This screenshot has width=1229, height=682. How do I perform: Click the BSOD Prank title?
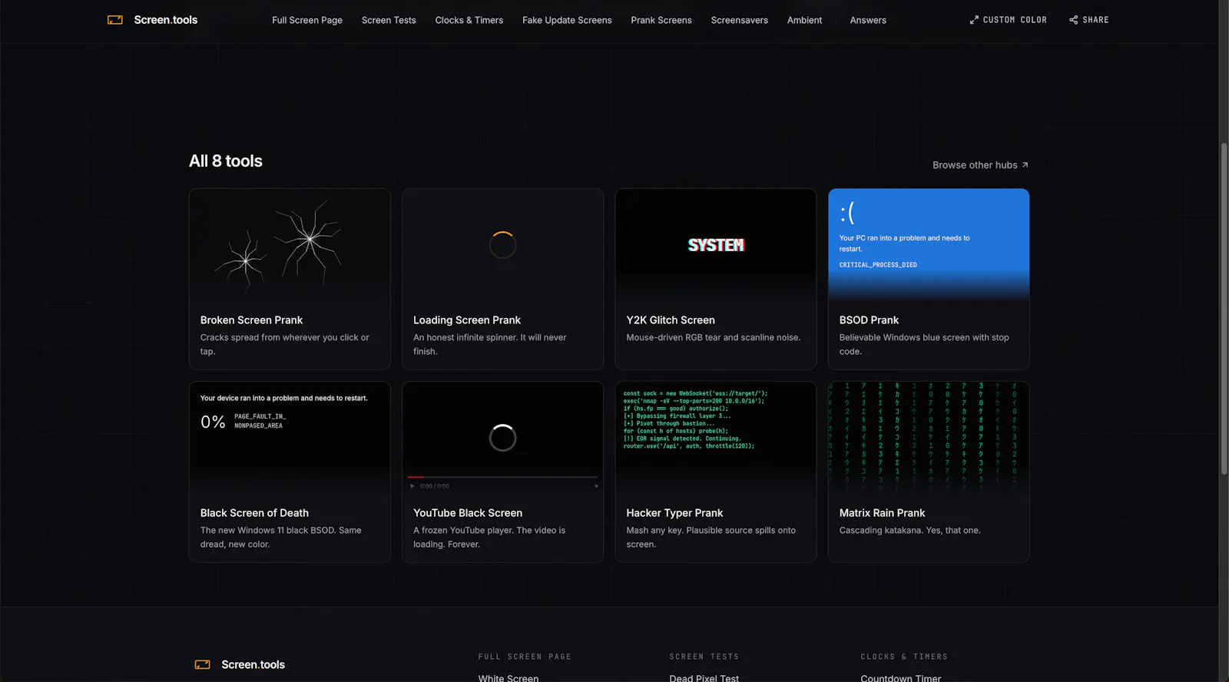tap(869, 320)
